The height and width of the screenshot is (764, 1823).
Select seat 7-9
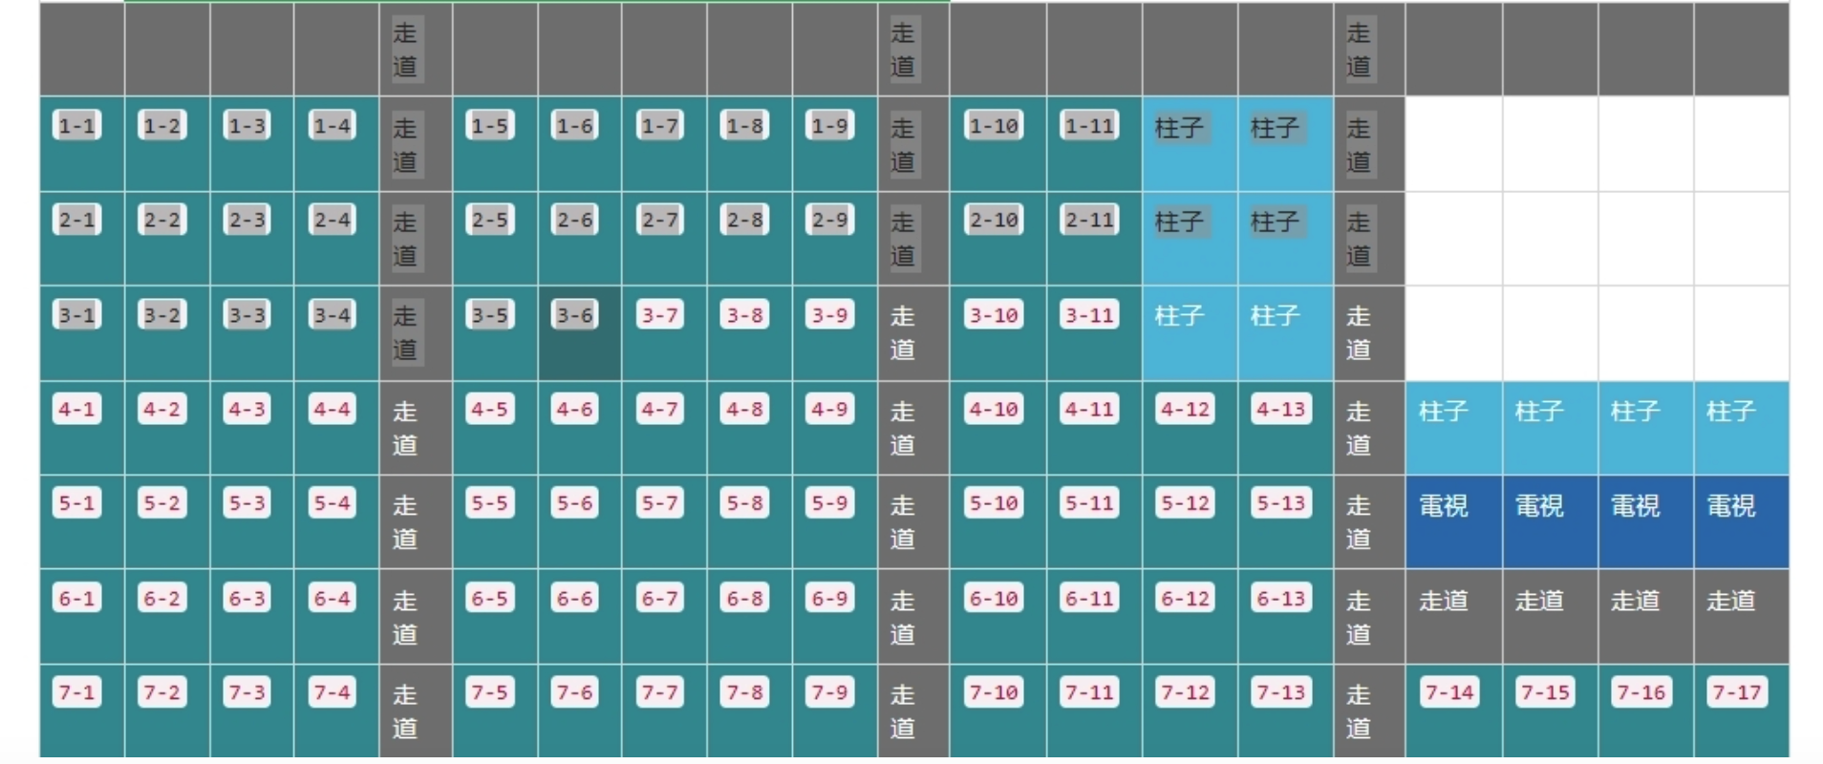(x=829, y=692)
